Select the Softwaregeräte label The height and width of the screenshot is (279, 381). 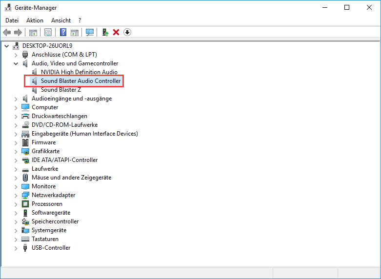pos(51,213)
